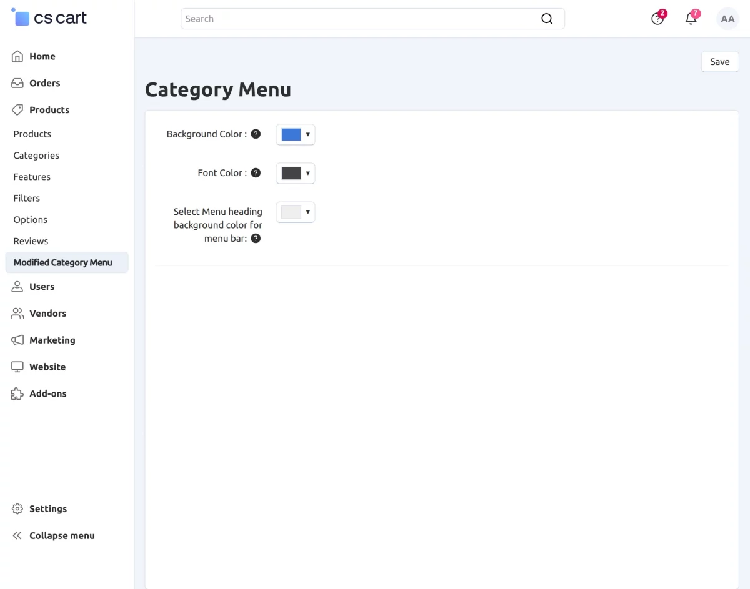The height and width of the screenshot is (589, 750).
Task: Focus the Search input field
Action: coord(372,19)
